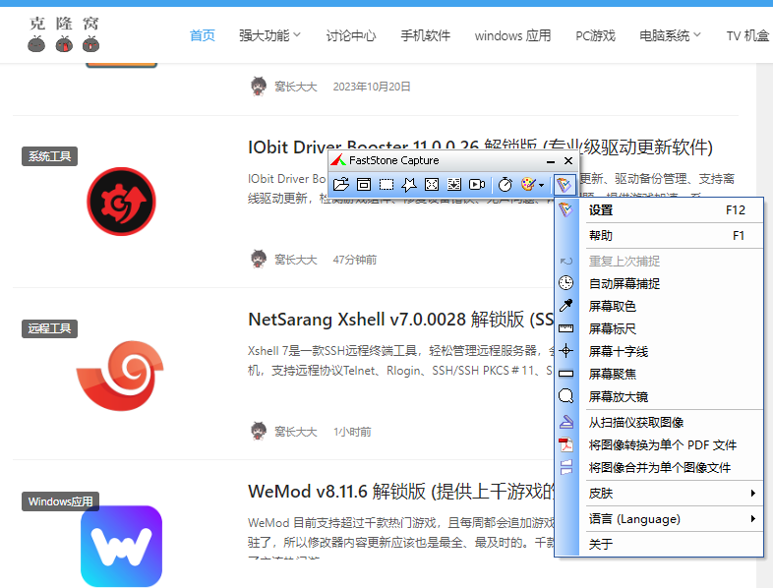
Task: Choose 从扫描仪获取图像 entry
Action: coord(659,423)
